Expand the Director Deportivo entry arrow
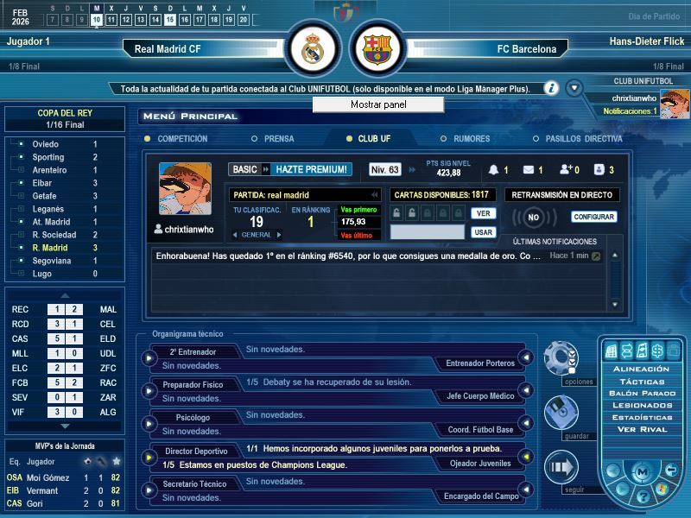Viewport: 691px width, 518px height. point(149,457)
